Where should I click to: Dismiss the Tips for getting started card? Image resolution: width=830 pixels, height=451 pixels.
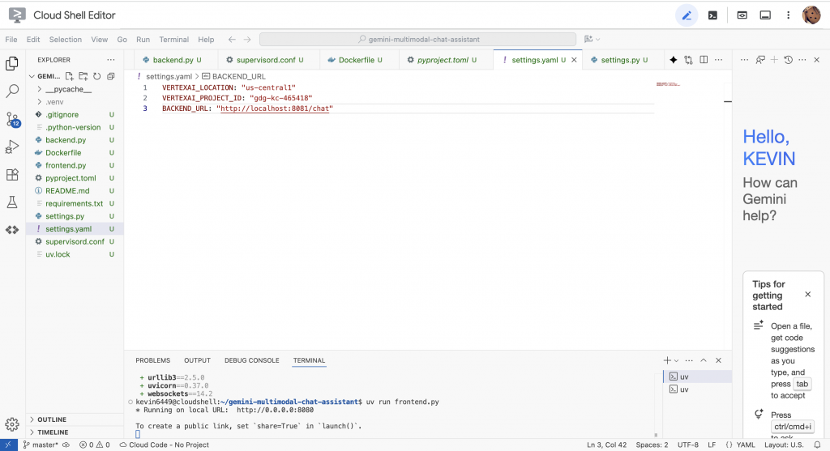coord(808,295)
